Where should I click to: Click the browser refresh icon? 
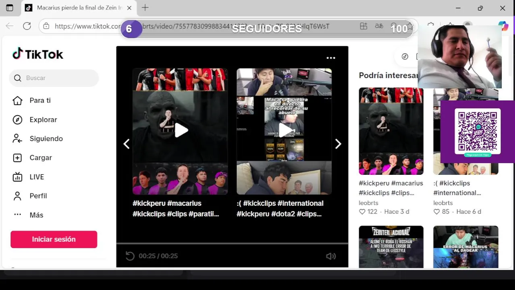point(27,26)
